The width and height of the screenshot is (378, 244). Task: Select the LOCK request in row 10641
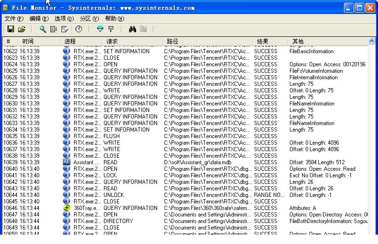tap(110, 175)
